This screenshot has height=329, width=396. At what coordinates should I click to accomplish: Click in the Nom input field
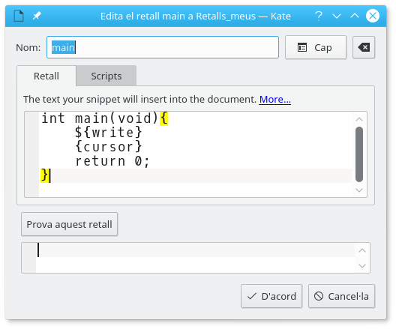coord(163,47)
